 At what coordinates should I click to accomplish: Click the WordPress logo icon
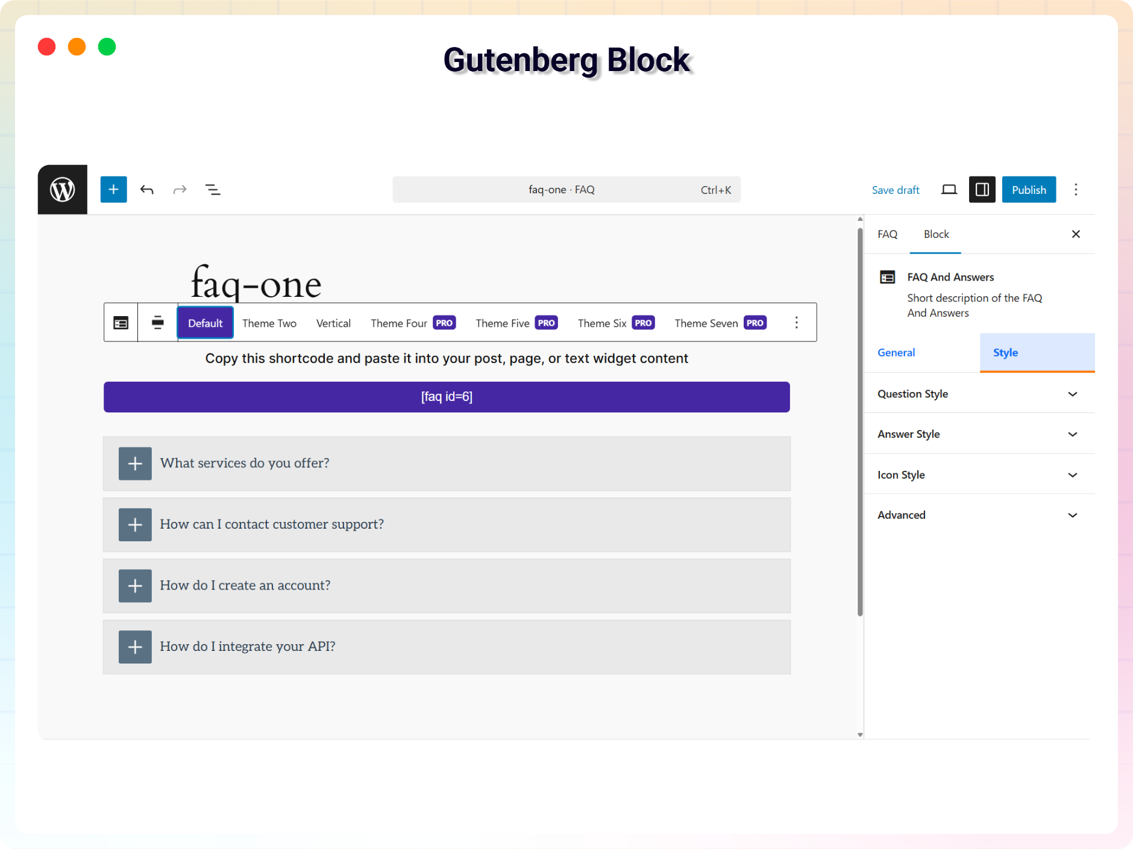click(x=62, y=189)
